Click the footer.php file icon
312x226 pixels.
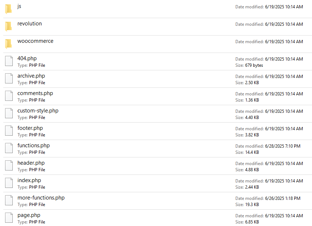click(9, 131)
